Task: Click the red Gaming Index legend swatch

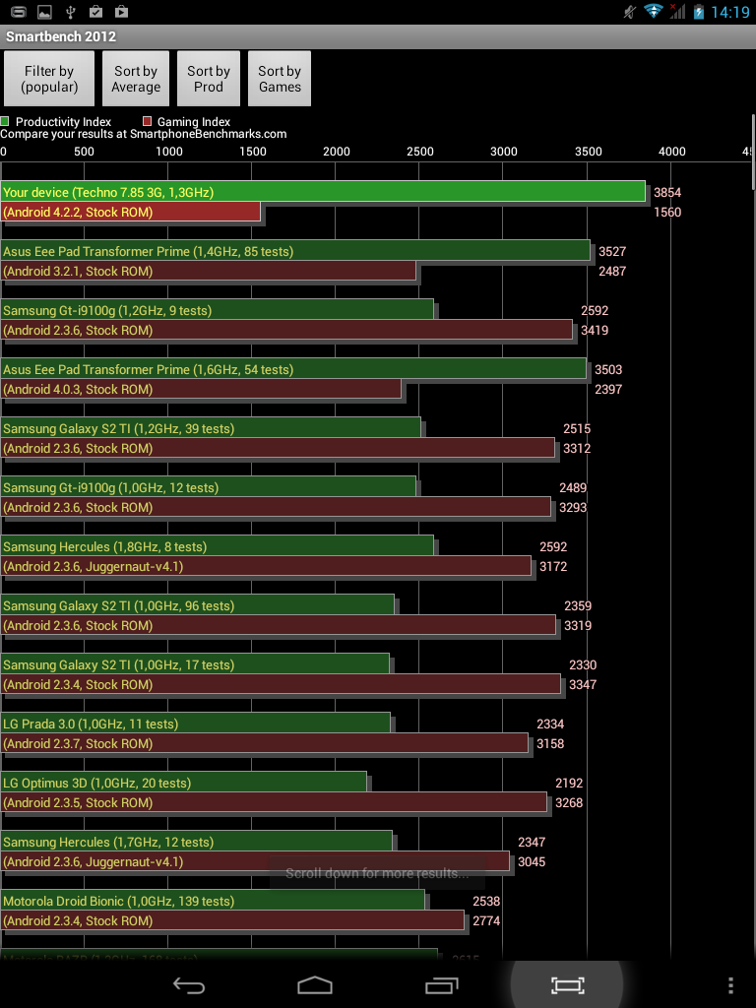Action: tap(148, 121)
